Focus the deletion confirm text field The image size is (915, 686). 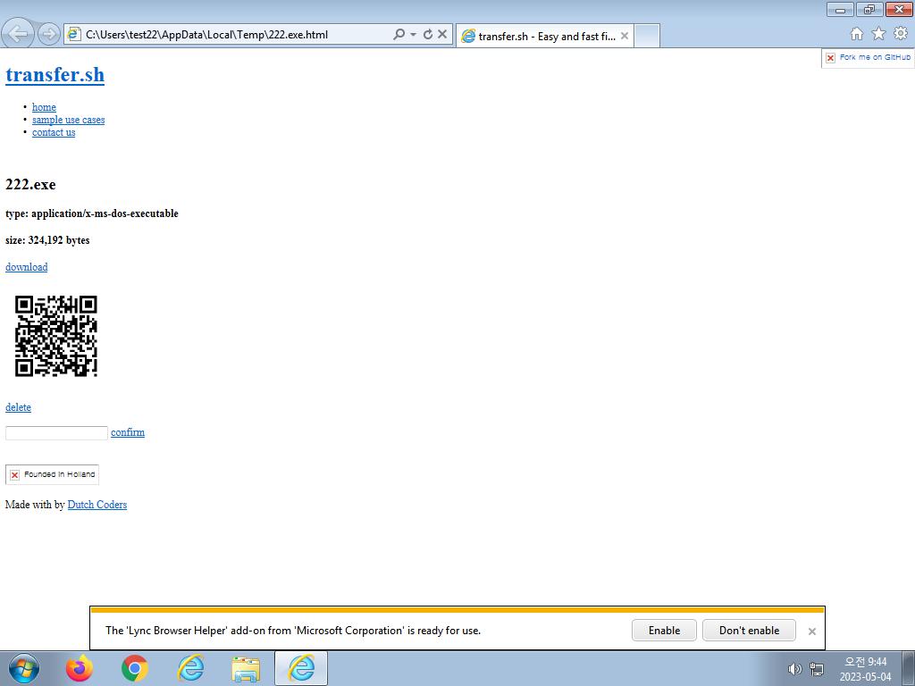tap(56, 433)
